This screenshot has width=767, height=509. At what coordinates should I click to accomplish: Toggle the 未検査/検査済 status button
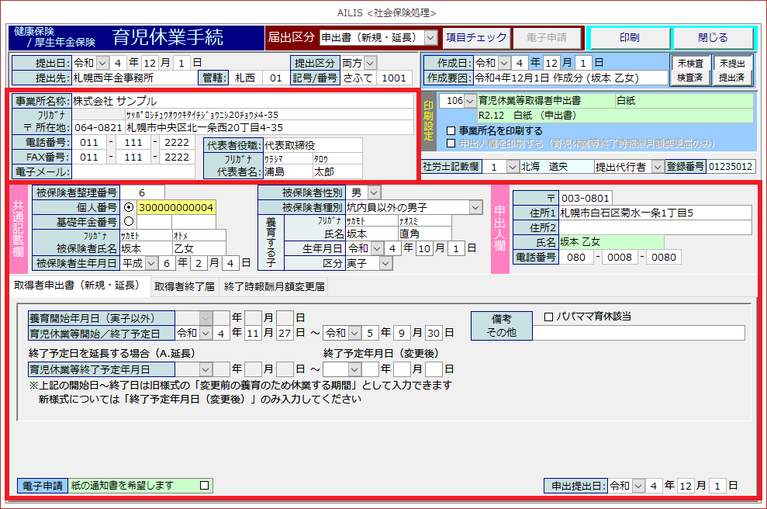[690, 71]
